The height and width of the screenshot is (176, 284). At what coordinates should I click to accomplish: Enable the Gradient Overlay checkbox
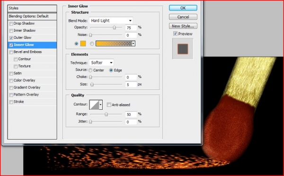(x=11, y=88)
